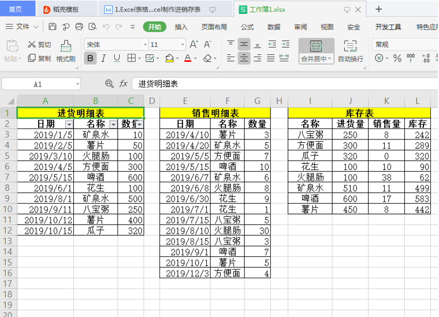Click the currency format icon

(x=379, y=58)
